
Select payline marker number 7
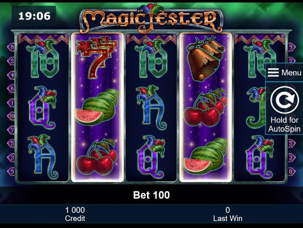coord(11,130)
